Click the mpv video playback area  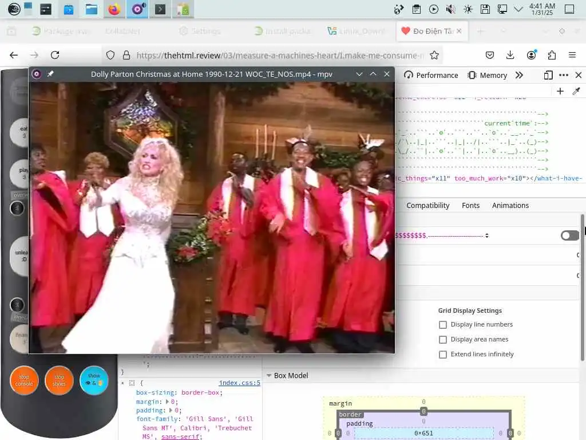click(x=212, y=217)
